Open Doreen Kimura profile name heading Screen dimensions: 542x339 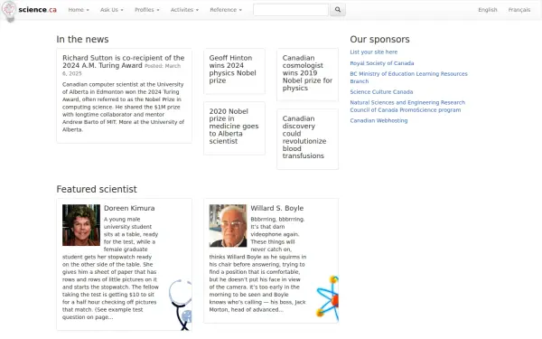(x=129, y=208)
